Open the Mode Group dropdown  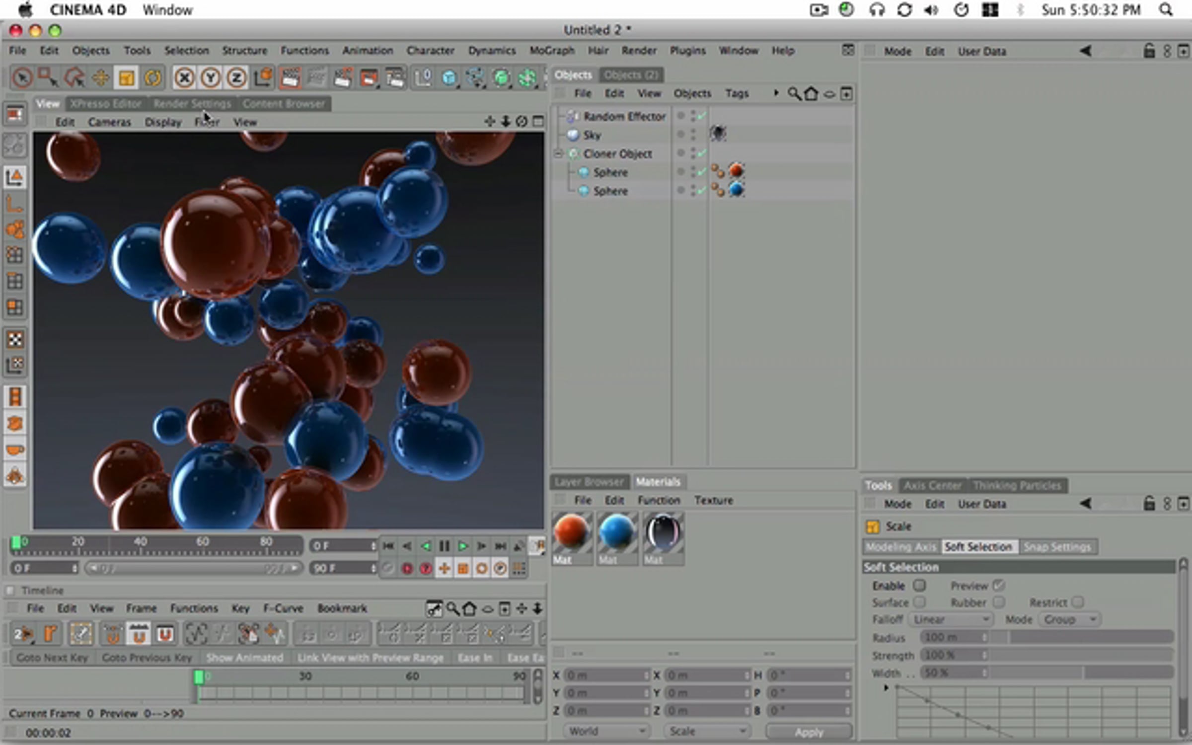tap(1069, 619)
